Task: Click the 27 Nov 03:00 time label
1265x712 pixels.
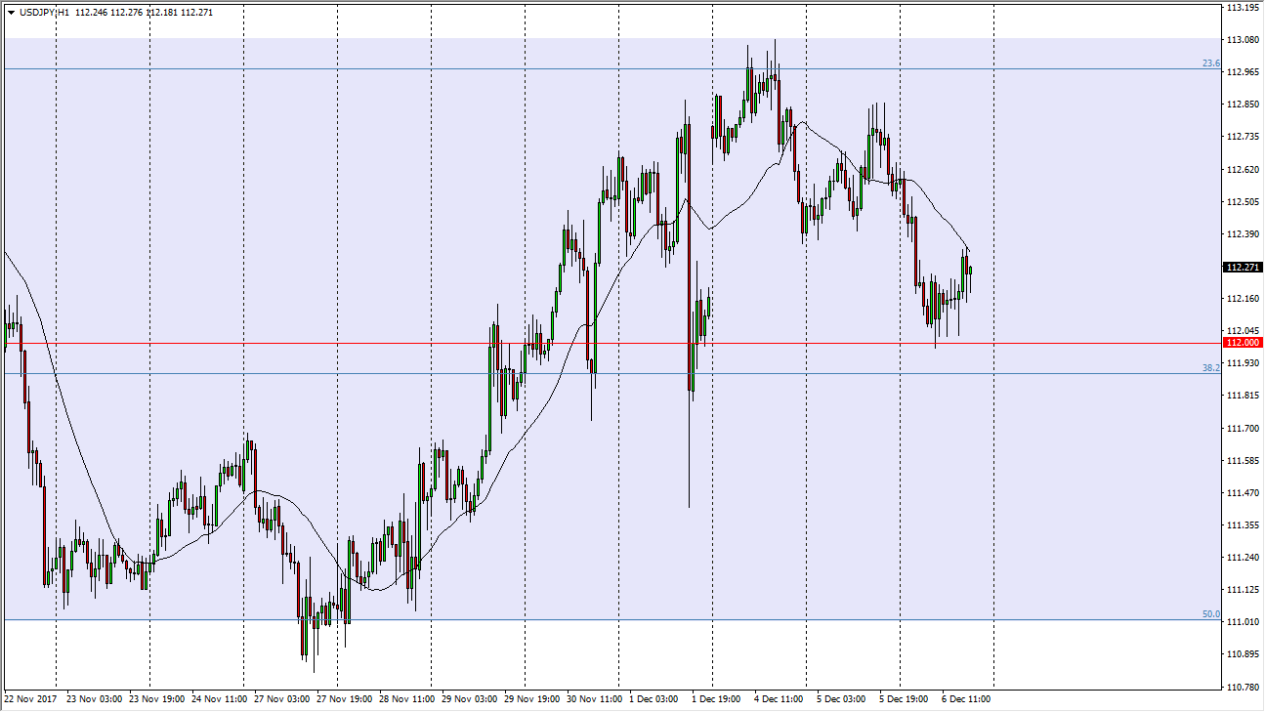Action: pyautogui.click(x=281, y=699)
